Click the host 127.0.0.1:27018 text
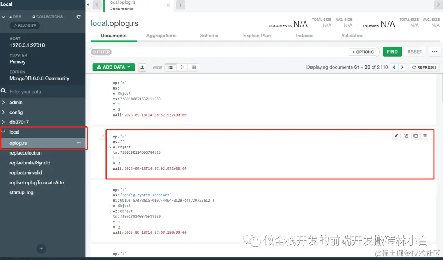Screen dimensions: 443x260 point(27,45)
